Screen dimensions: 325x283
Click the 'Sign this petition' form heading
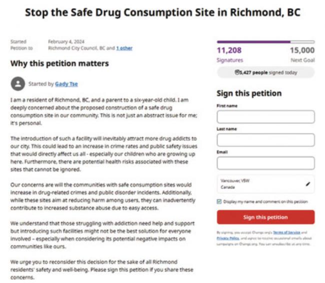point(248,93)
